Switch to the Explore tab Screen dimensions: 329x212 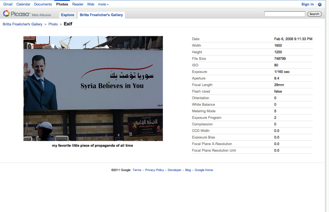tap(67, 15)
